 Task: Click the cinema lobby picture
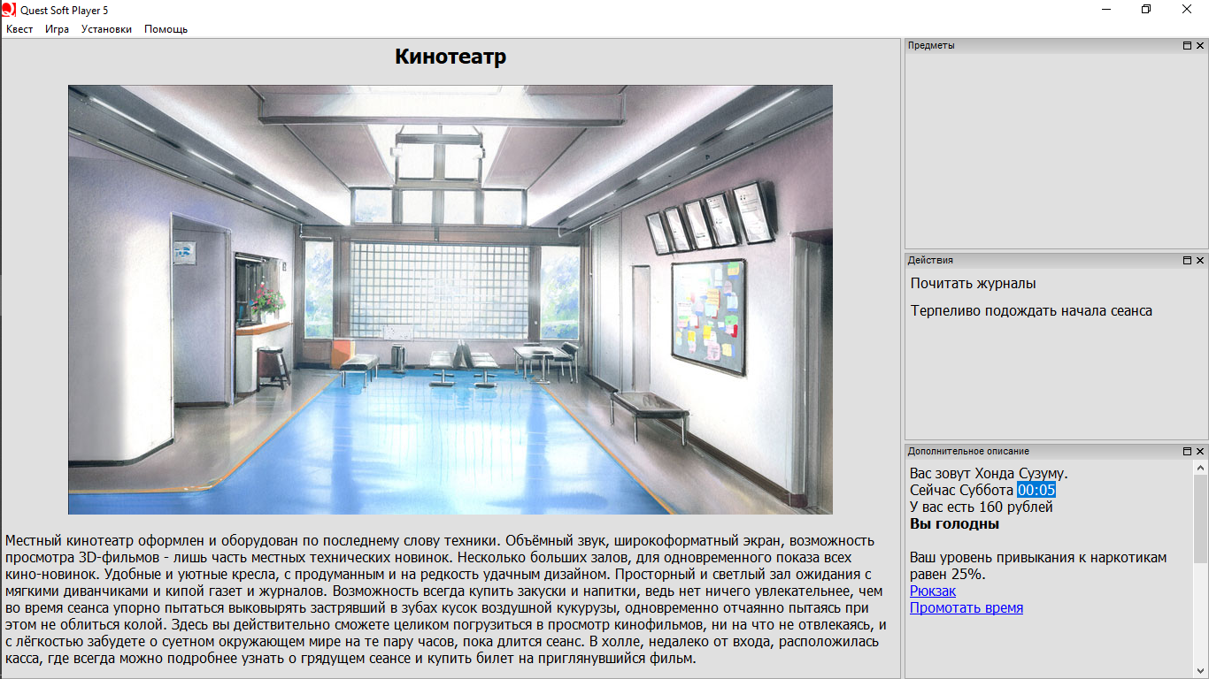(450, 300)
